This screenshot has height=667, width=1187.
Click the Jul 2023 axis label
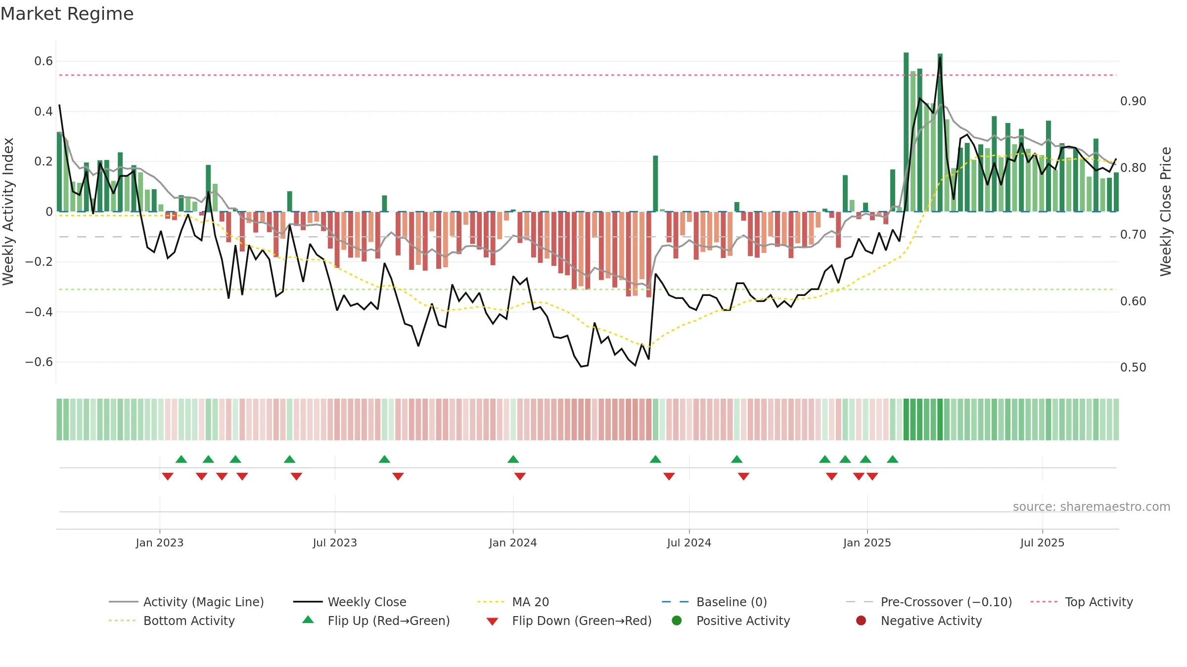pos(335,542)
